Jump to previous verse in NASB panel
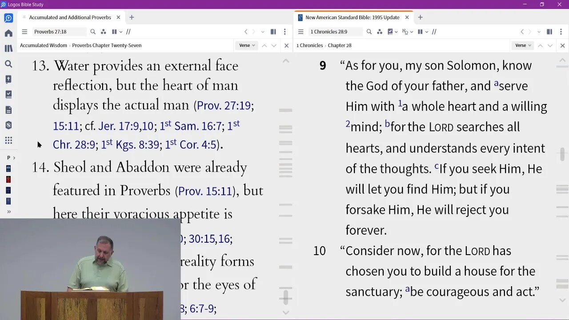The width and height of the screenshot is (569, 320). click(x=540, y=45)
